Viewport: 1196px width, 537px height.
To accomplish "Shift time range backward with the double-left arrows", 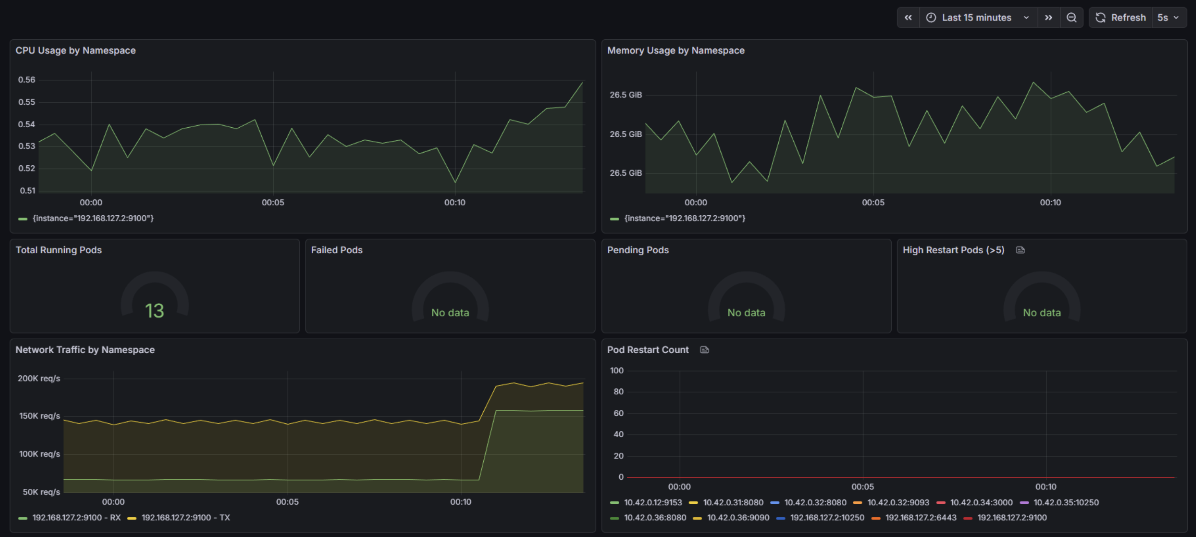I will click(x=908, y=18).
